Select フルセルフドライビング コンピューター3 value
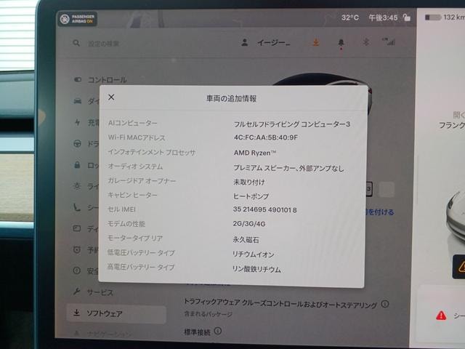 click(x=292, y=124)
